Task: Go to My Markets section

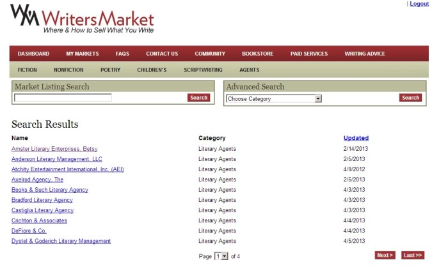Action: (82, 54)
